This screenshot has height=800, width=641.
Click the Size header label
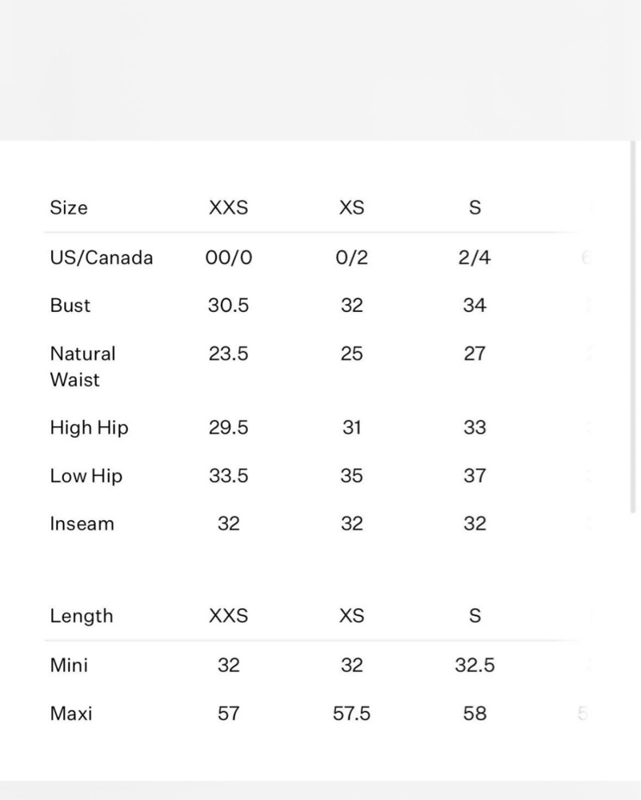coord(68,208)
